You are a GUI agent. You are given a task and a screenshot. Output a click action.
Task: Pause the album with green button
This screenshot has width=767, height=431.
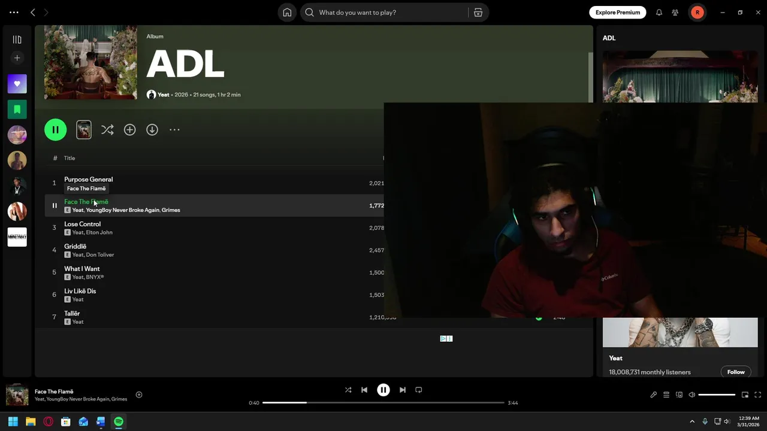(x=56, y=130)
